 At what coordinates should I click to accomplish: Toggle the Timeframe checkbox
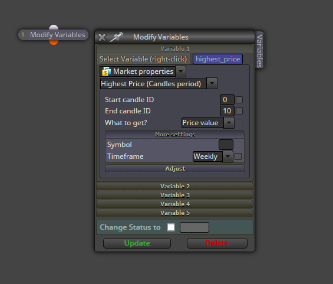[238, 156]
